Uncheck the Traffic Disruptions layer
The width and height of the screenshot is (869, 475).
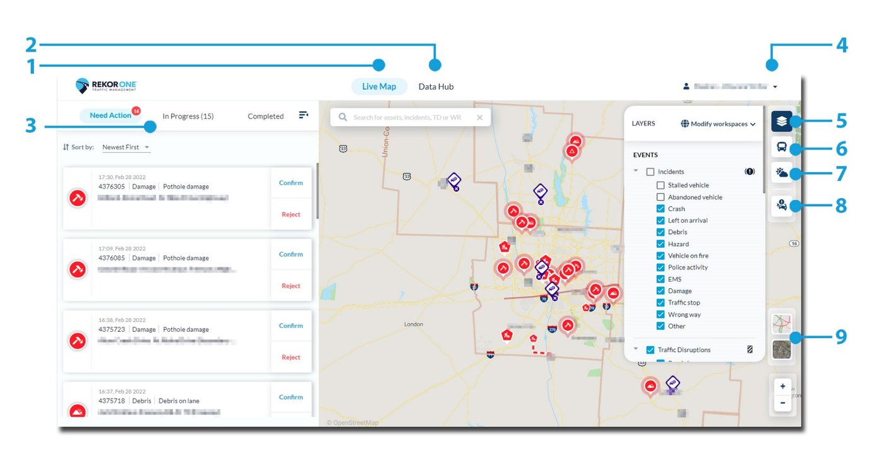(x=651, y=349)
